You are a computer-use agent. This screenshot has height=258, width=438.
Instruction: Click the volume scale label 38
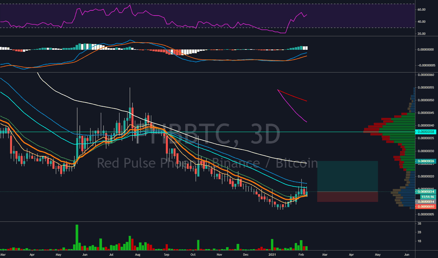(x=420, y=224)
